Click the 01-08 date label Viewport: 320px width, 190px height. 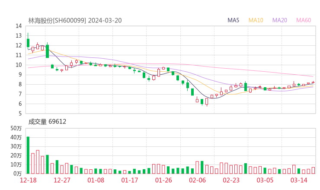coord(96,180)
